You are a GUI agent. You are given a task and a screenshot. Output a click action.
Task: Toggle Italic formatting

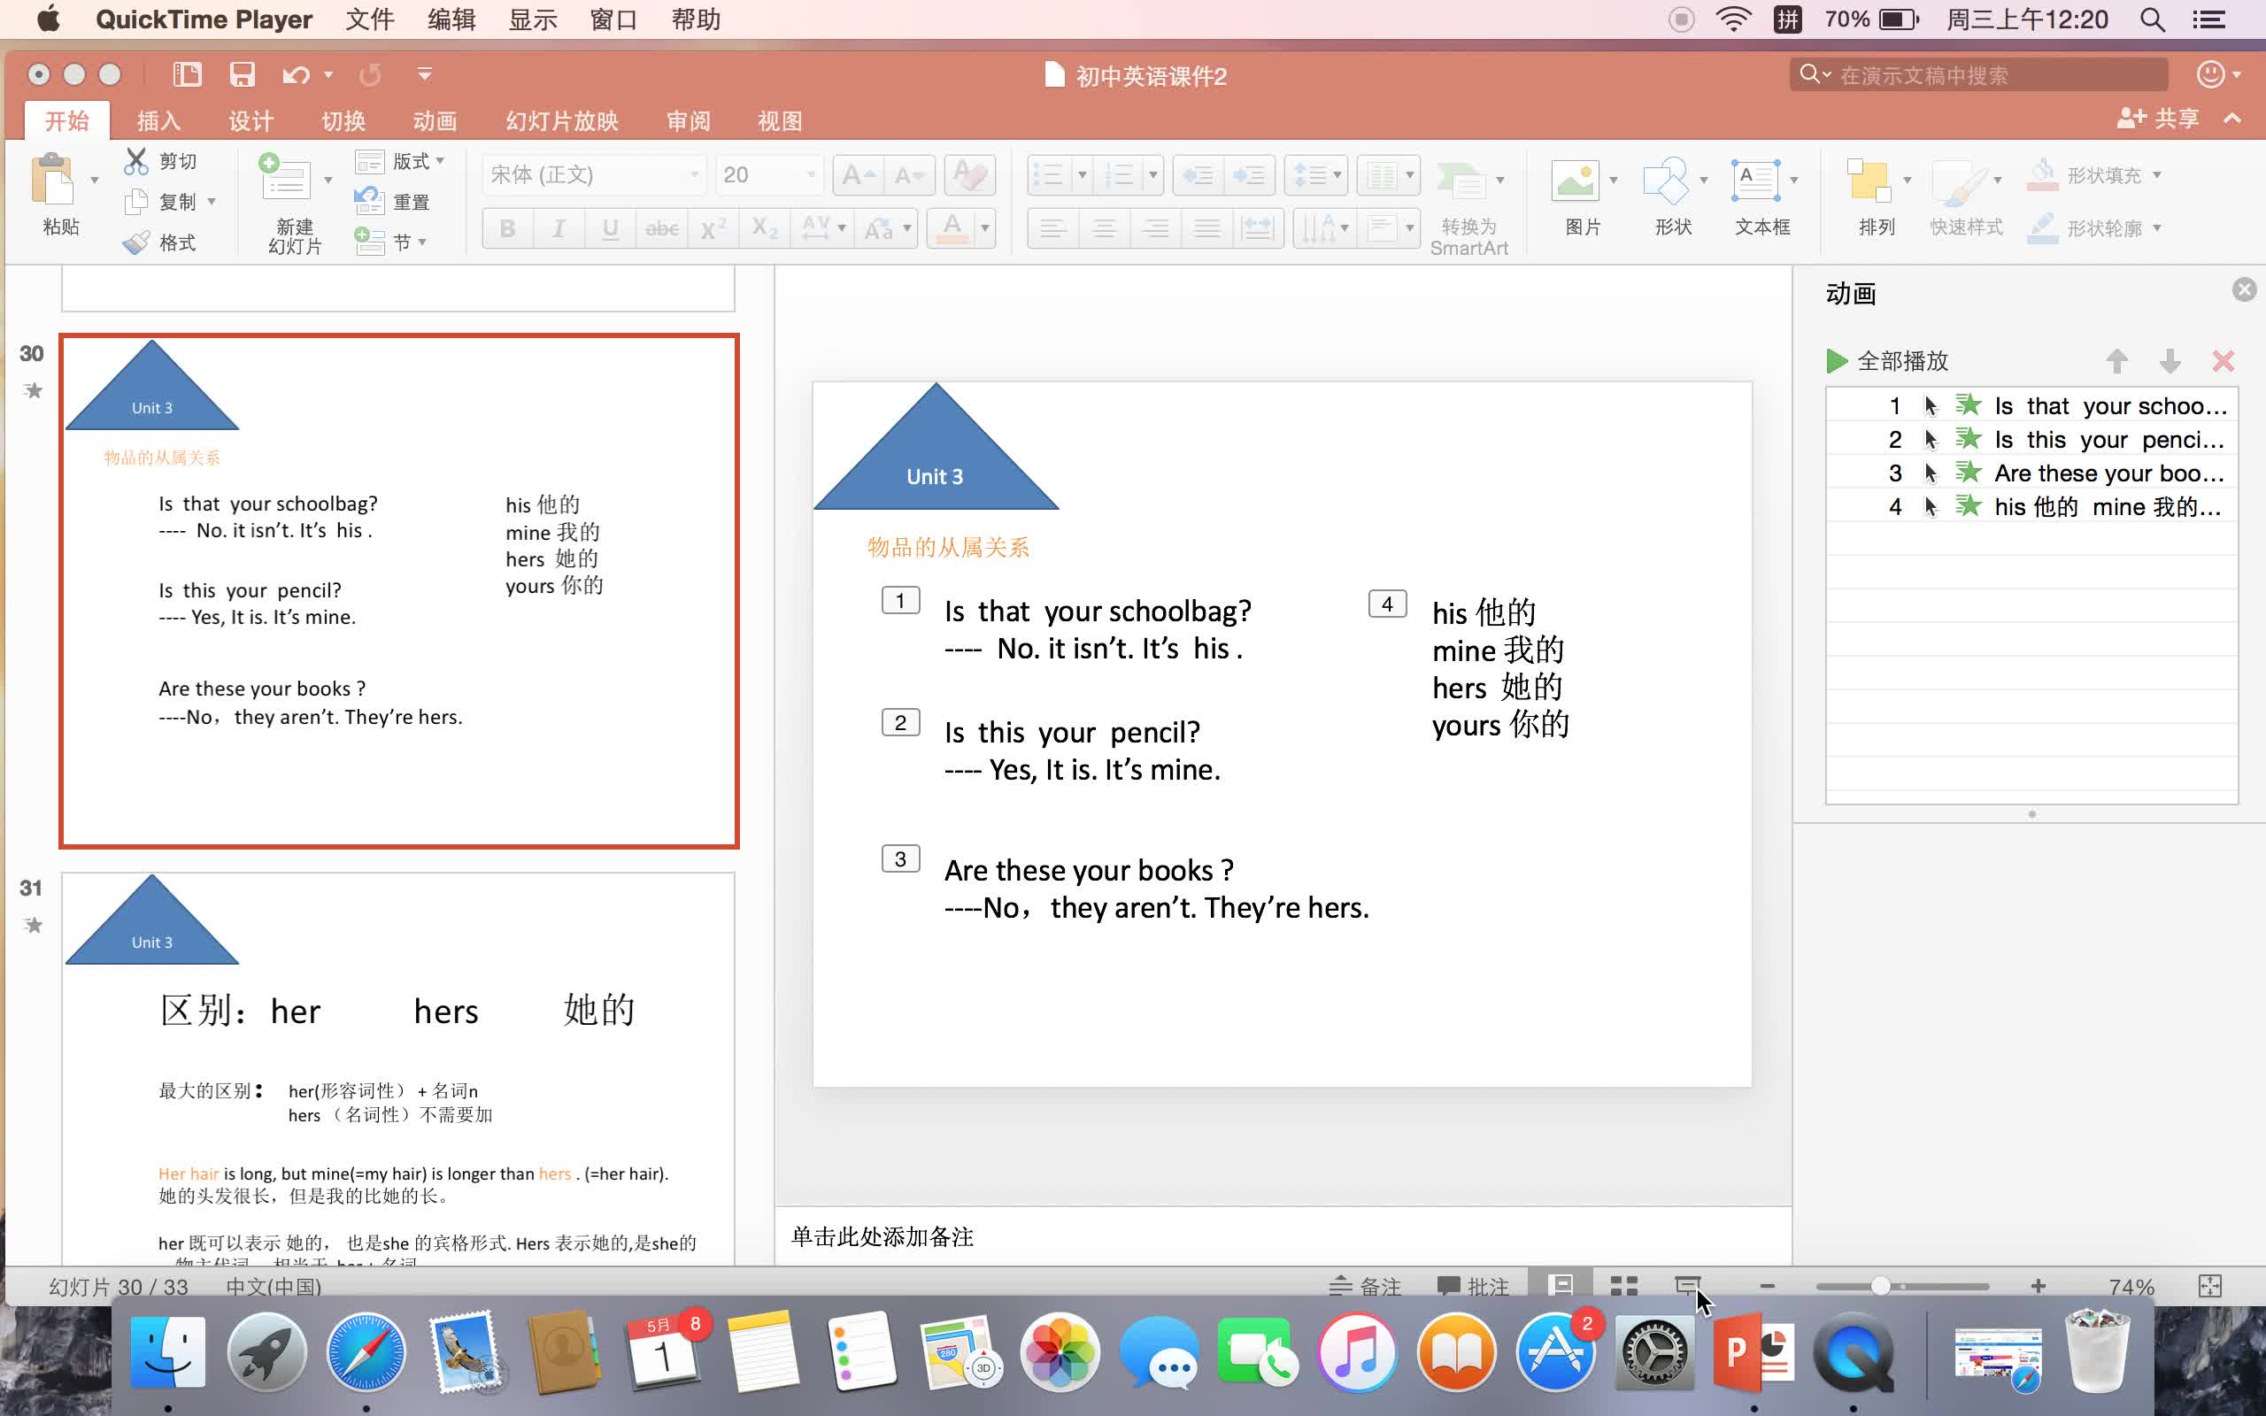[559, 227]
